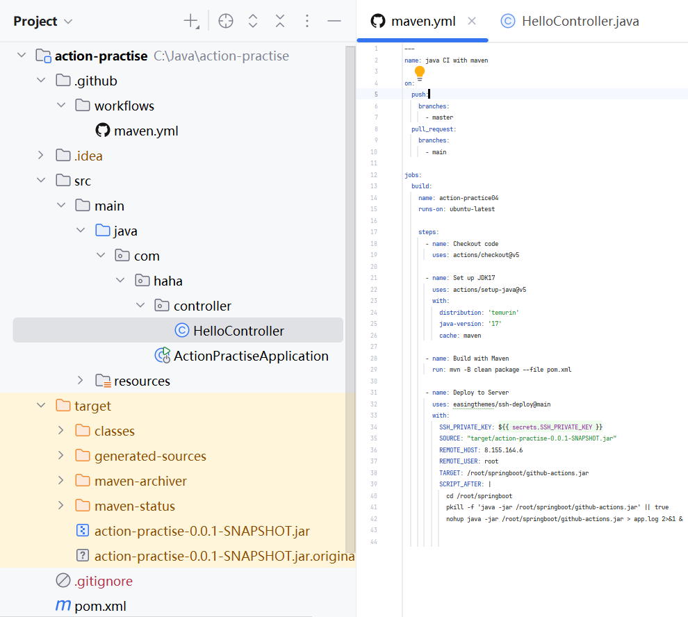The width and height of the screenshot is (688, 617).
Task: Collapse the action-practise project root
Action: coord(22,56)
